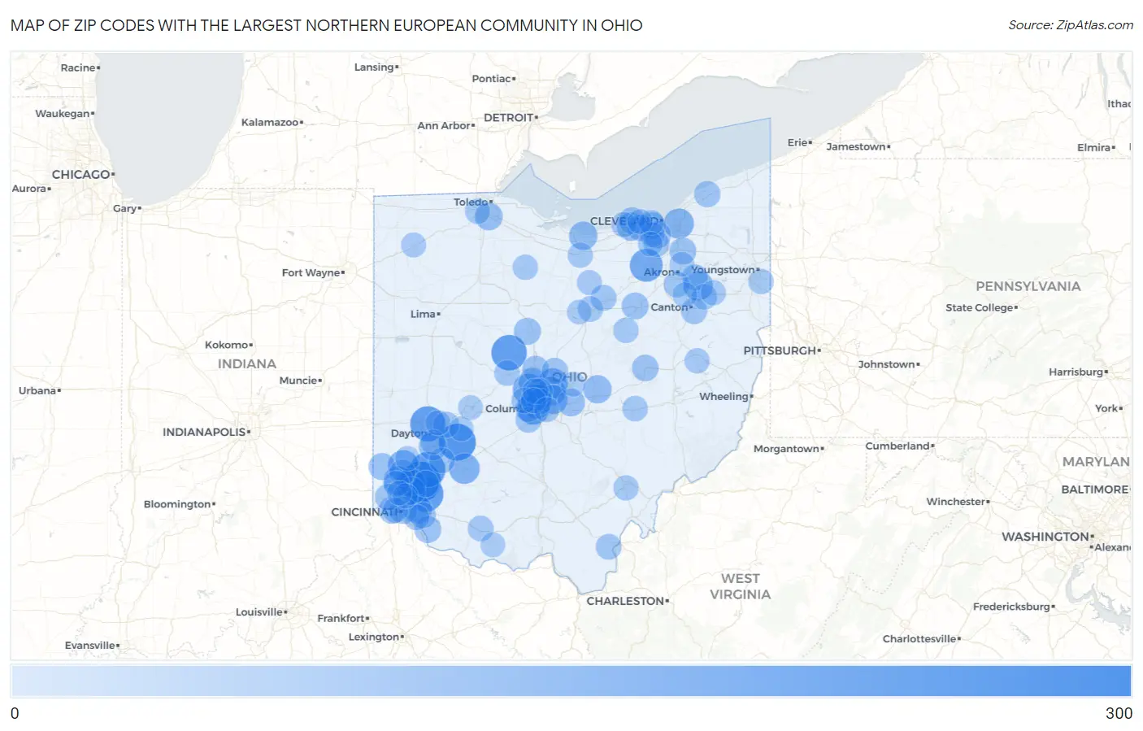Click the Lima city label

coord(423,314)
